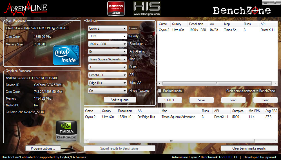The image size is (281, 160).
Task: Open the Edge AA dropdown showing Edge Blur
Action: tap(107, 83)
